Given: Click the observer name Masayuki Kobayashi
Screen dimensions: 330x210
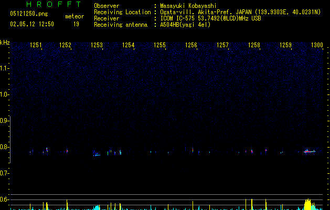Looking at the screenshot, I should [x=188, y=6].
